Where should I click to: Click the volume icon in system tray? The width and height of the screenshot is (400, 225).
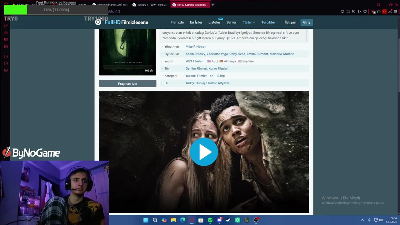tap(381, 220)
